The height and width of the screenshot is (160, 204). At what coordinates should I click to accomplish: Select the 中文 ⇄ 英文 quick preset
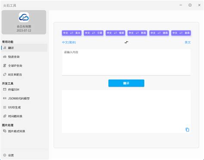[72, 33]
